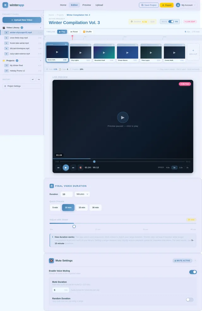The height and width of the screenshot is (311, 202).
Task: Open Project Settings in the sidebar
Action: (x=22, y=86)
